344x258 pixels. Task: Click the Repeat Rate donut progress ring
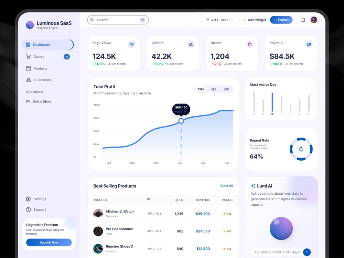click(301, 149)
